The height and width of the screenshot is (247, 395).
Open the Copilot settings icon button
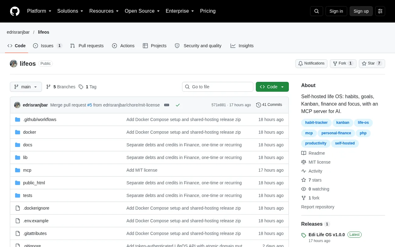pyautogui.click(x=380, y=11)
